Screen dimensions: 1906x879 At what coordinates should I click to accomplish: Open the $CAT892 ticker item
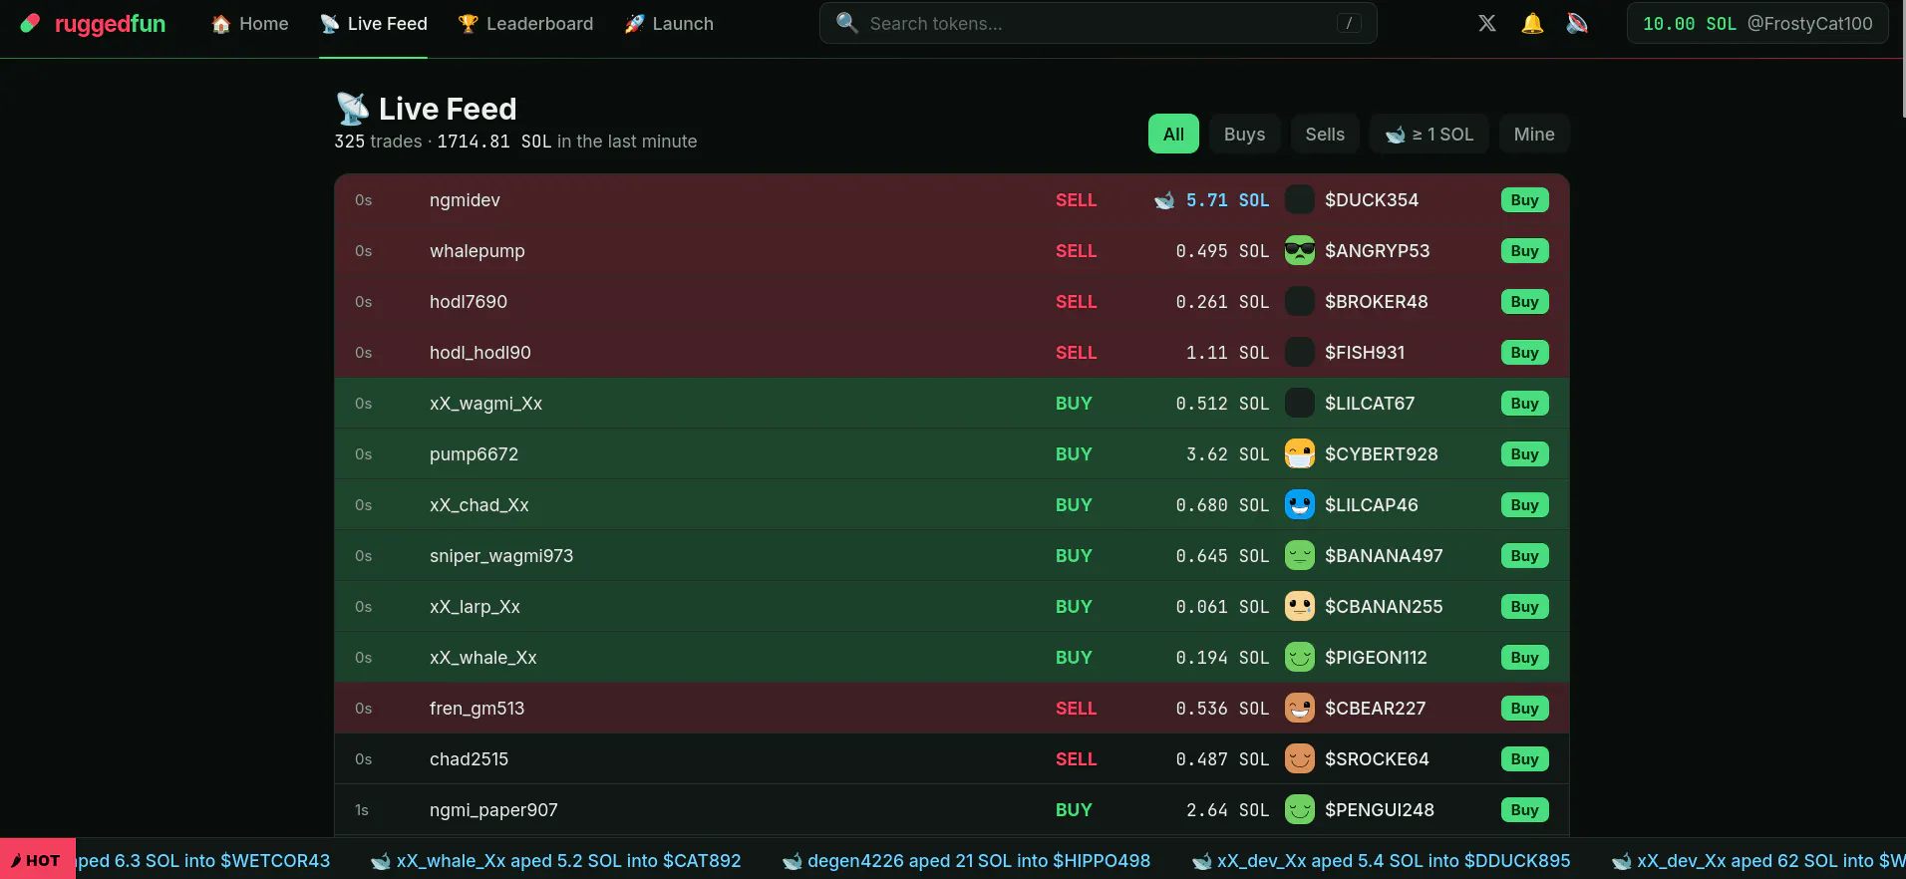[556, 861]
